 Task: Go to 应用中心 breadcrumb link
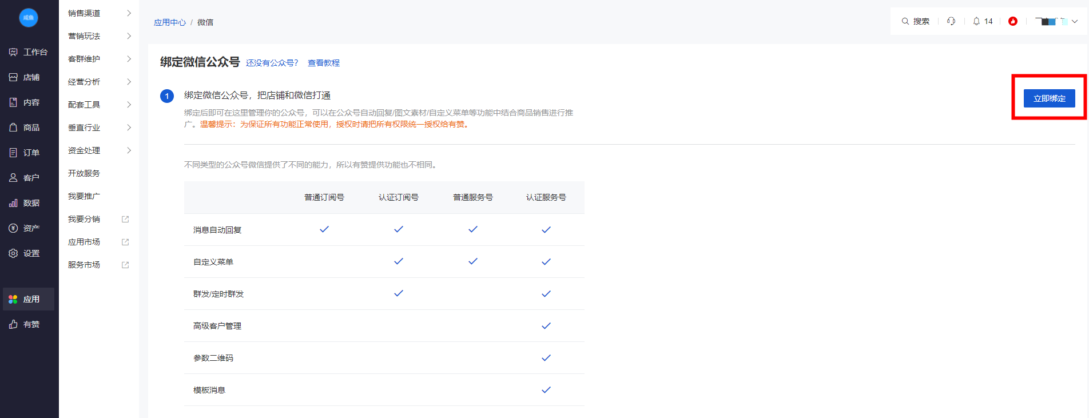point(170,22)
